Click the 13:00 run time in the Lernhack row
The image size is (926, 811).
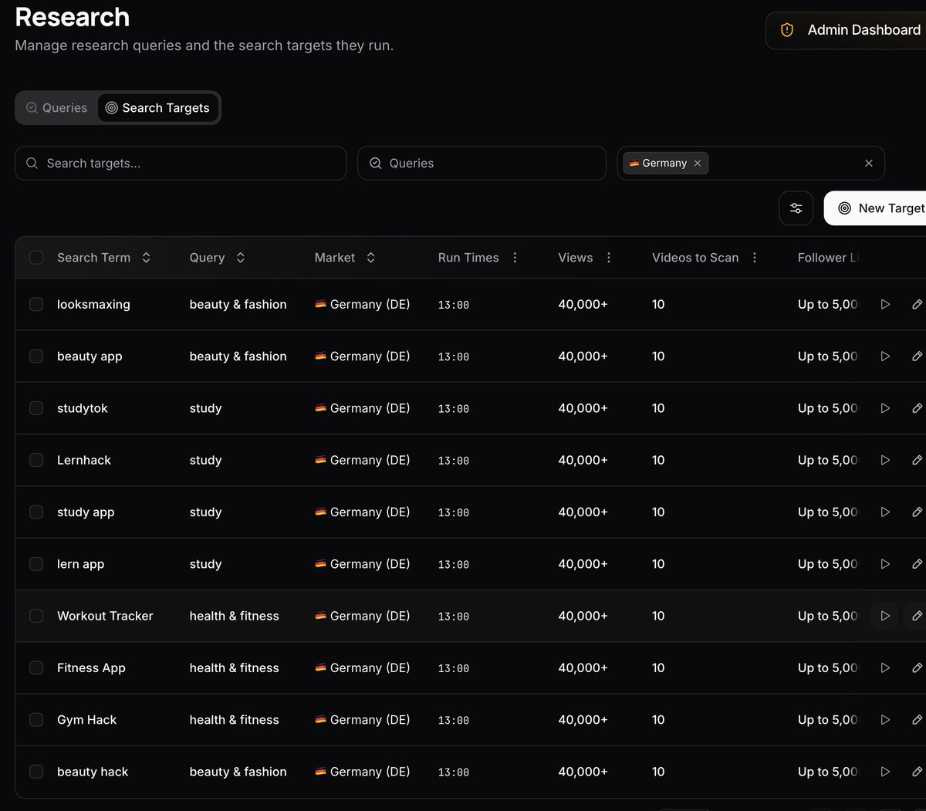point(454,461)
